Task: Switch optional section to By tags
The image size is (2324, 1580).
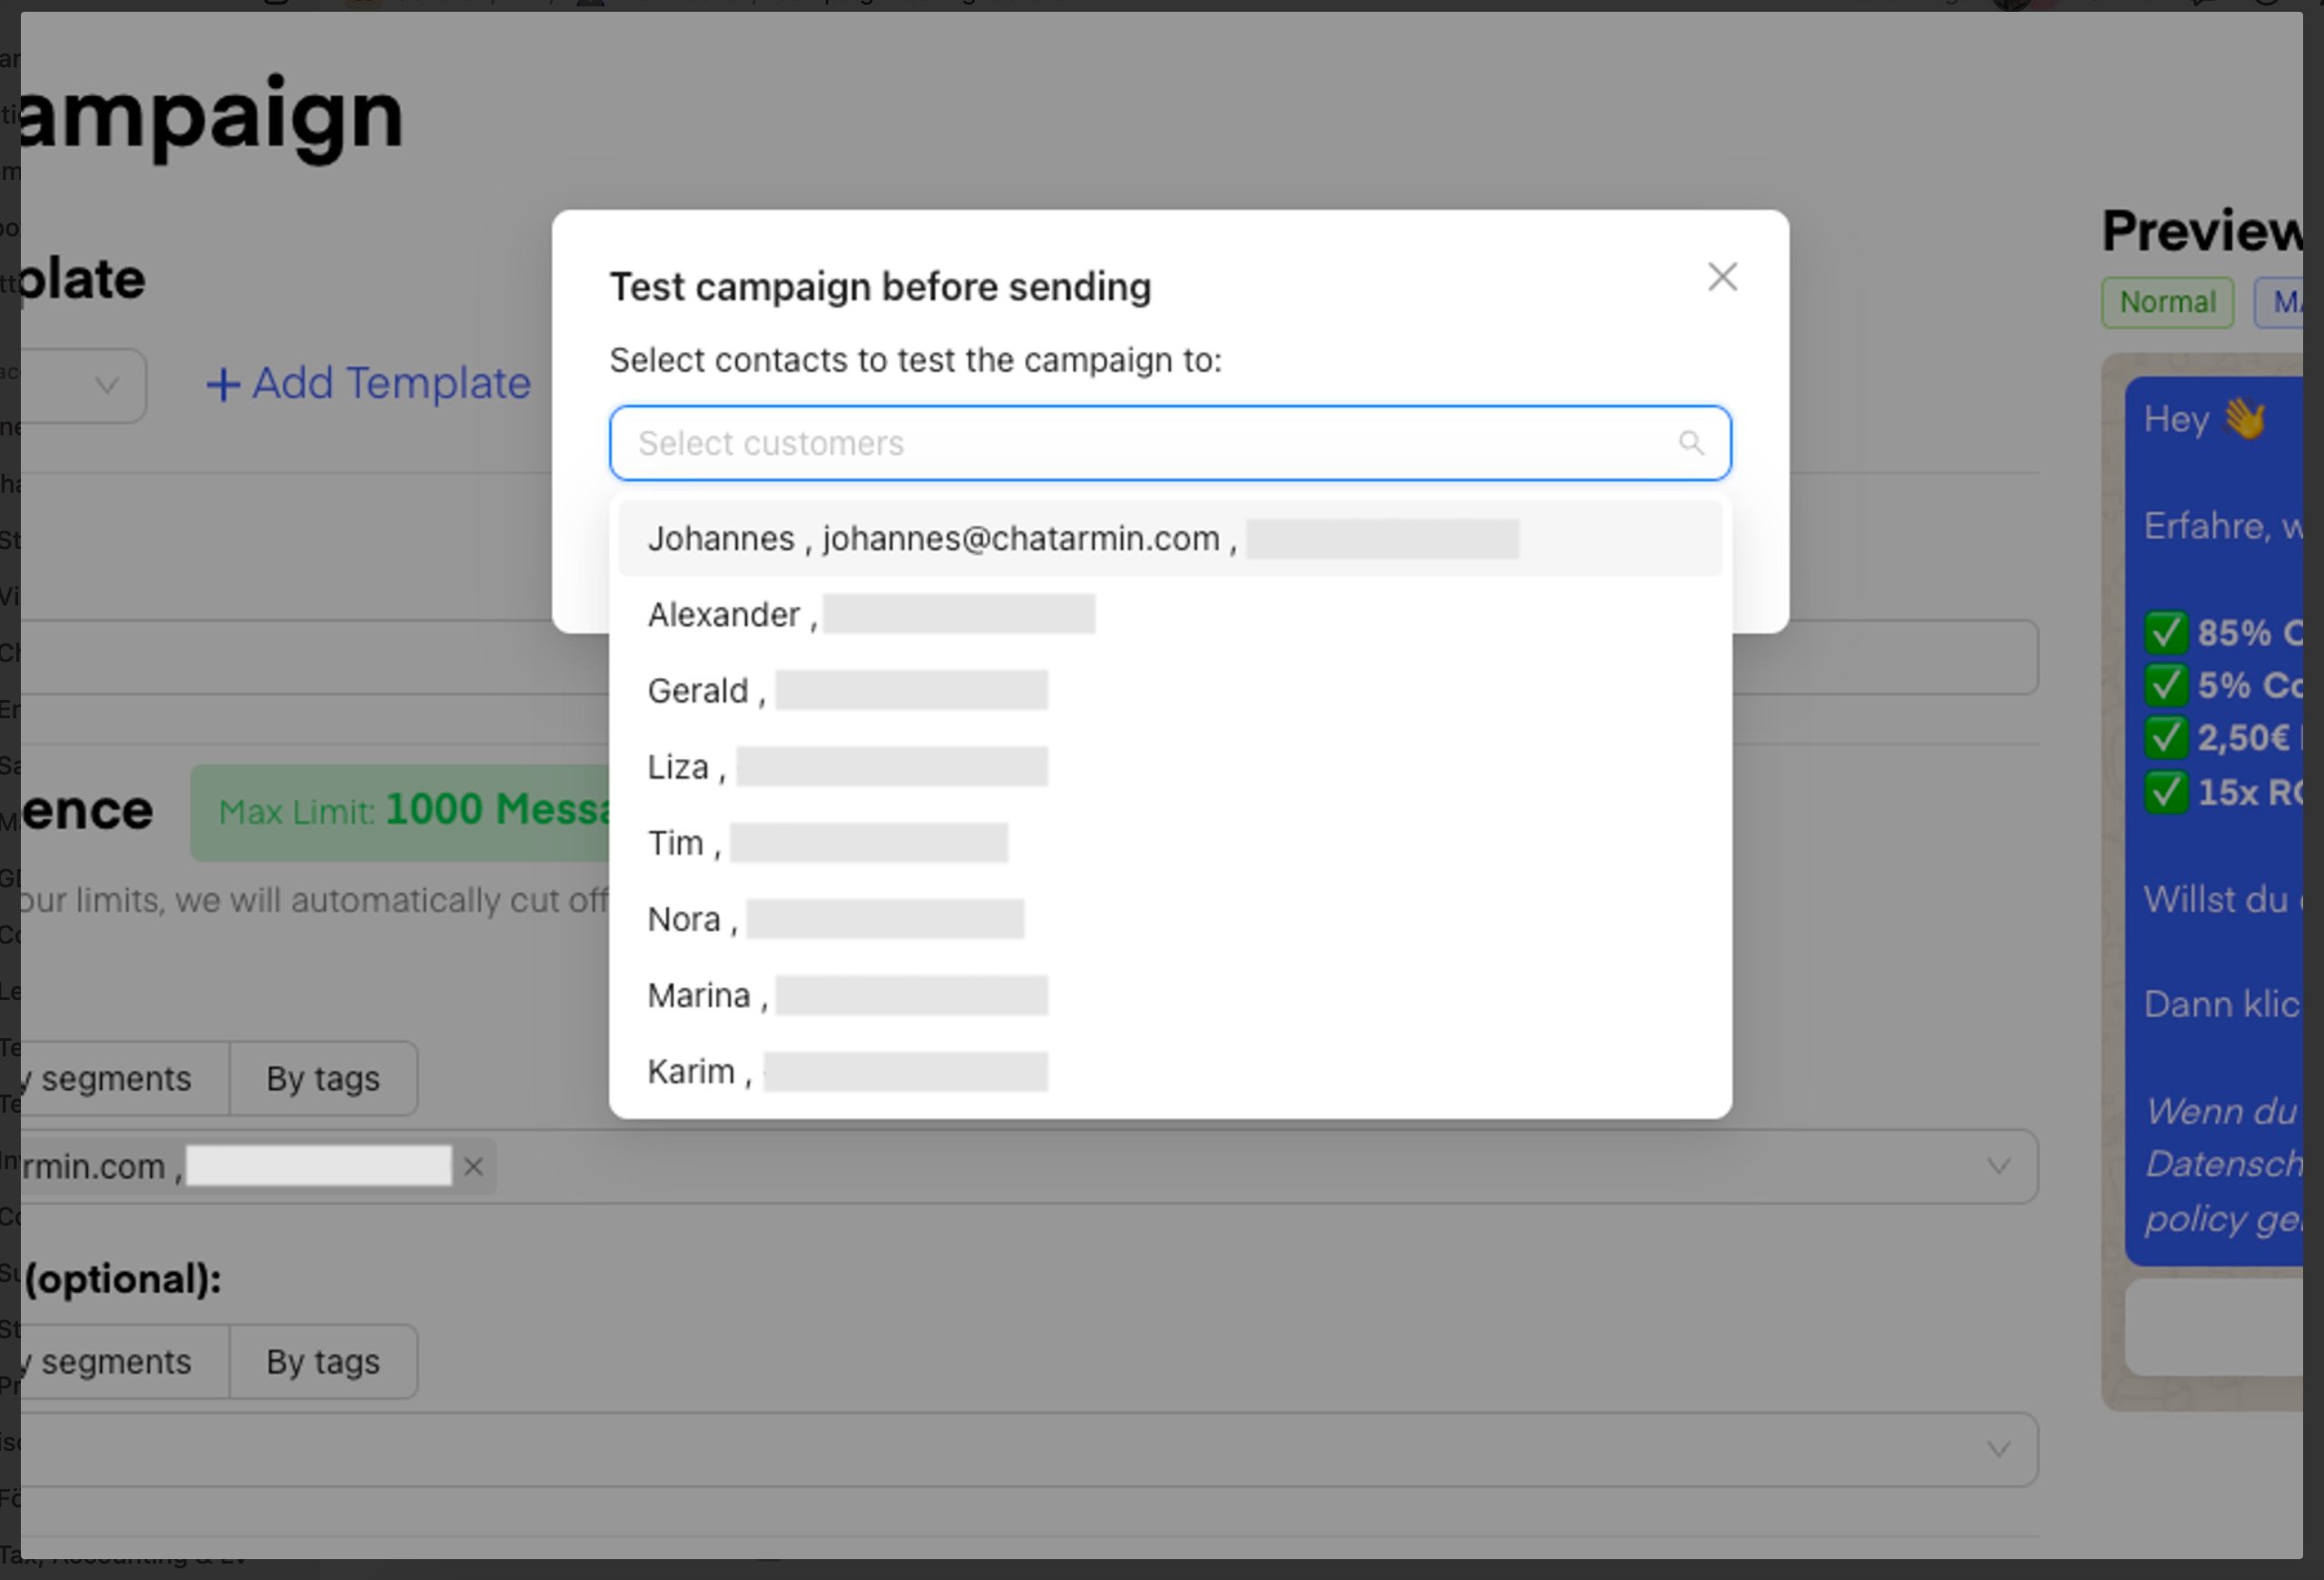Action: (323, 1362)
